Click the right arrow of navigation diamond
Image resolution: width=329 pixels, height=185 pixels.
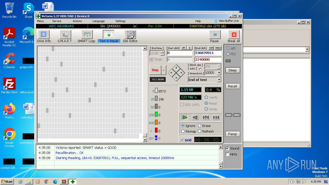click(181, 73)
